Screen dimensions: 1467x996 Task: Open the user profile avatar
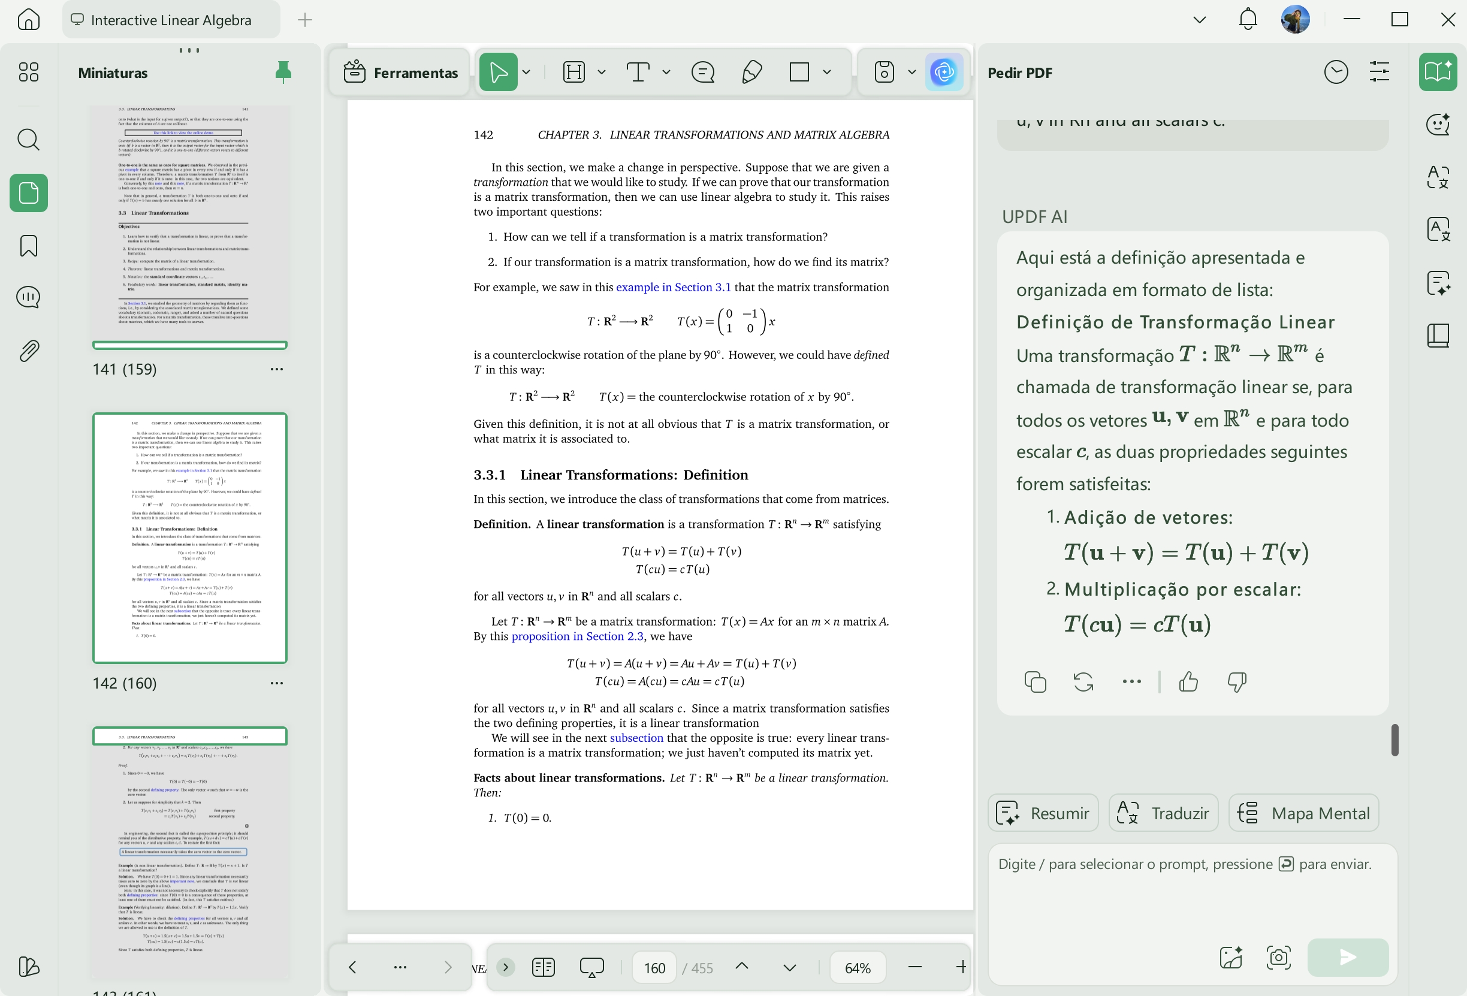(x=1294, y=20)
